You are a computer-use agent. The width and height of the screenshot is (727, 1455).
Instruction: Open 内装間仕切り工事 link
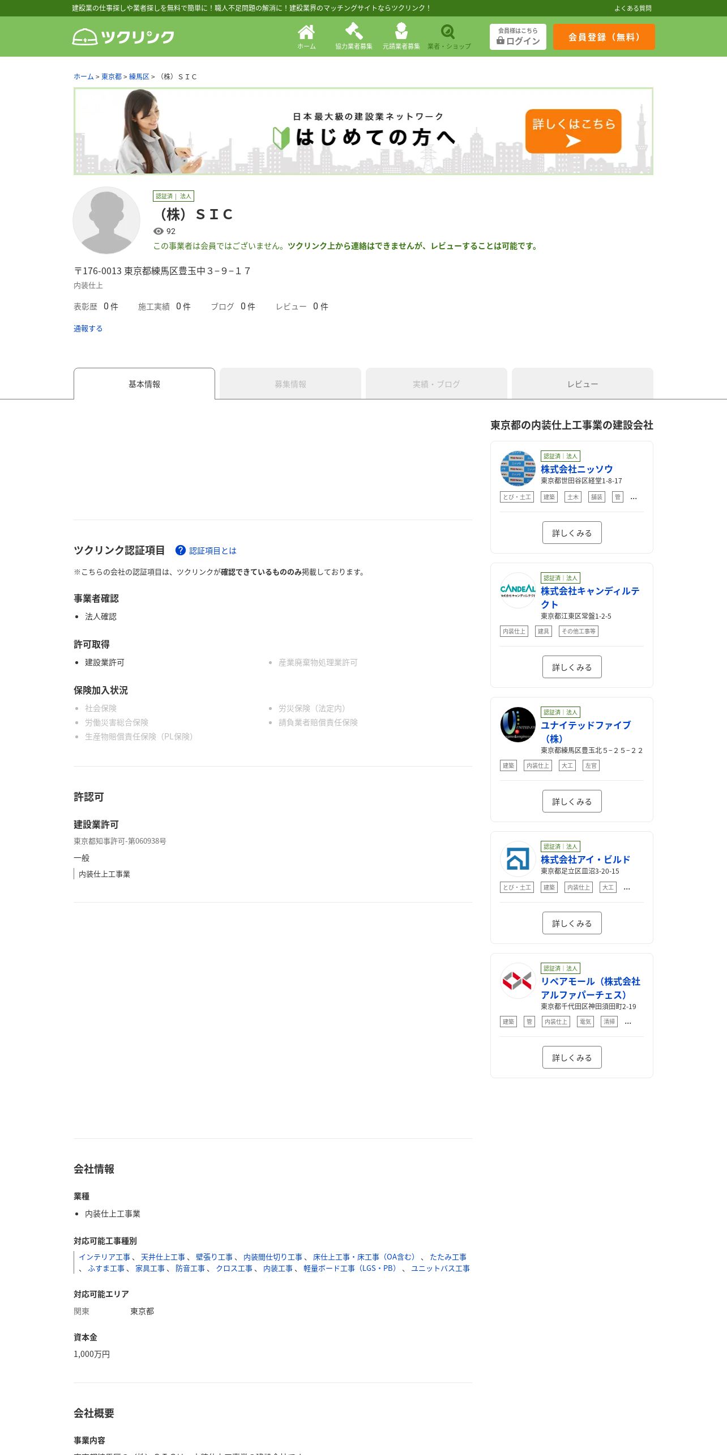pos(273,1257)
